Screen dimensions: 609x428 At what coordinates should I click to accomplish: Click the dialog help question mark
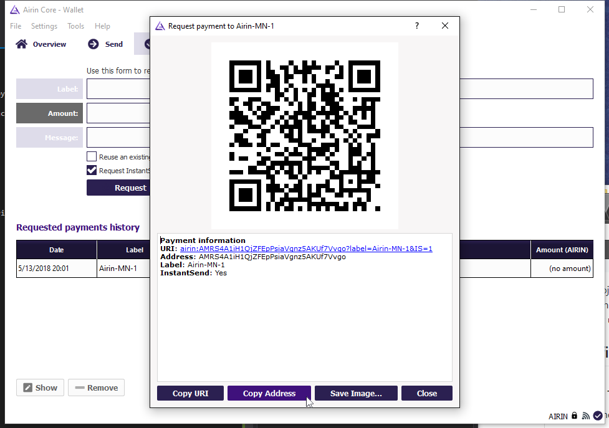417,26
